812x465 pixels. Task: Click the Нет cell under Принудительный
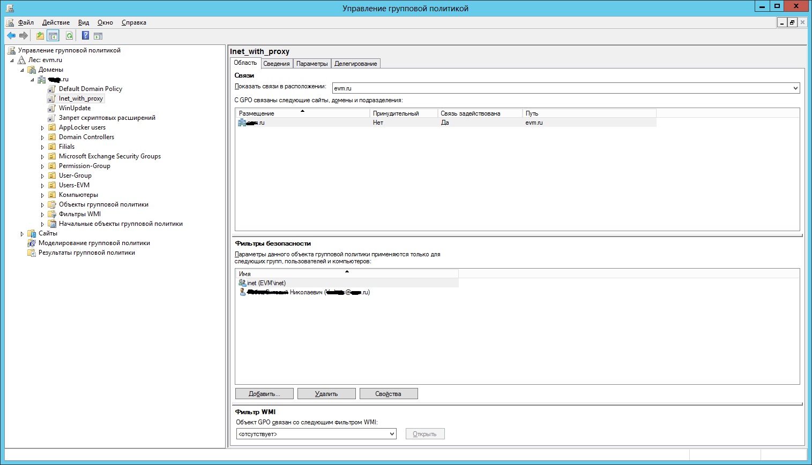(378, 123)
